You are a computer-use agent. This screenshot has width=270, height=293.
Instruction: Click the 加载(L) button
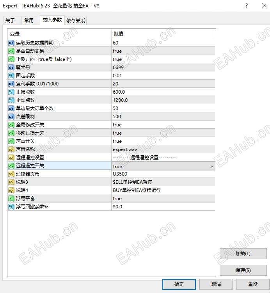(243, 254)
